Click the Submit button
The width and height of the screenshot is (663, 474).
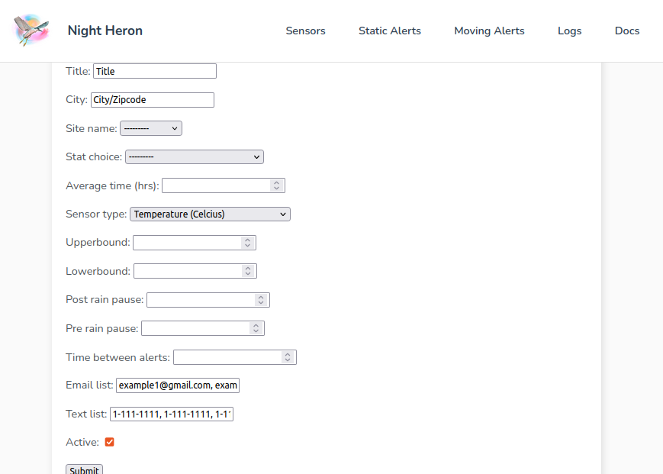84,469
